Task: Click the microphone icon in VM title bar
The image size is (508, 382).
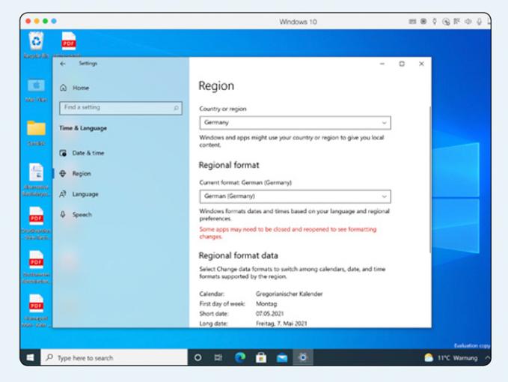Action: tap(479, 22)
